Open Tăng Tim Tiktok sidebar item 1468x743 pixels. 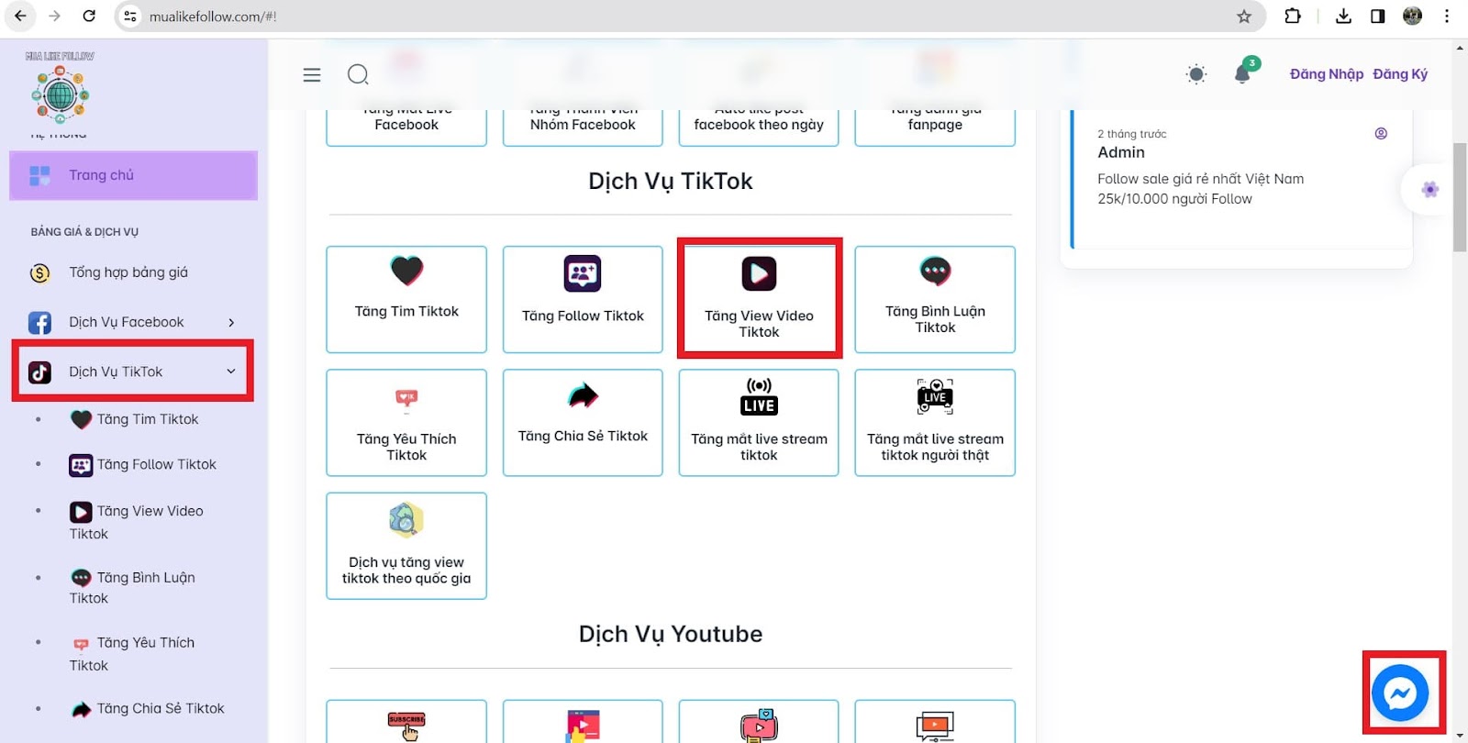pos(135,419)
